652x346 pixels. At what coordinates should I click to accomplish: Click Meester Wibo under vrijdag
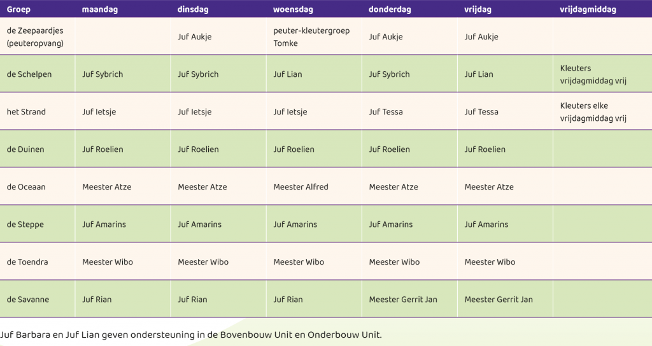490,262
